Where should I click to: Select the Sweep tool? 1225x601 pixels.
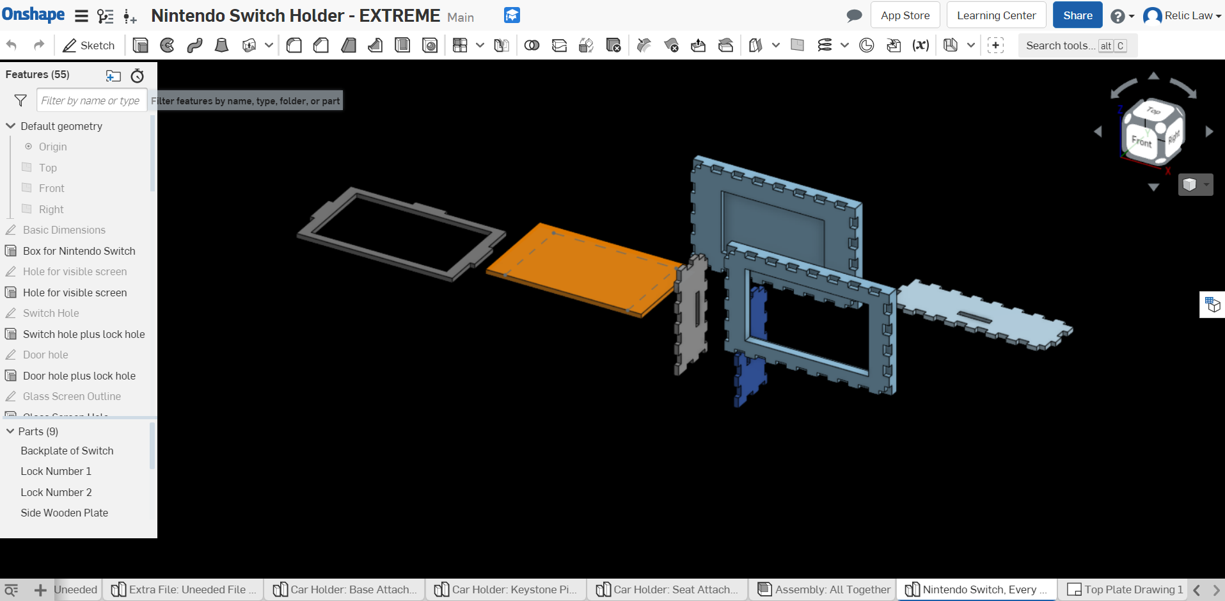[194, 45]
